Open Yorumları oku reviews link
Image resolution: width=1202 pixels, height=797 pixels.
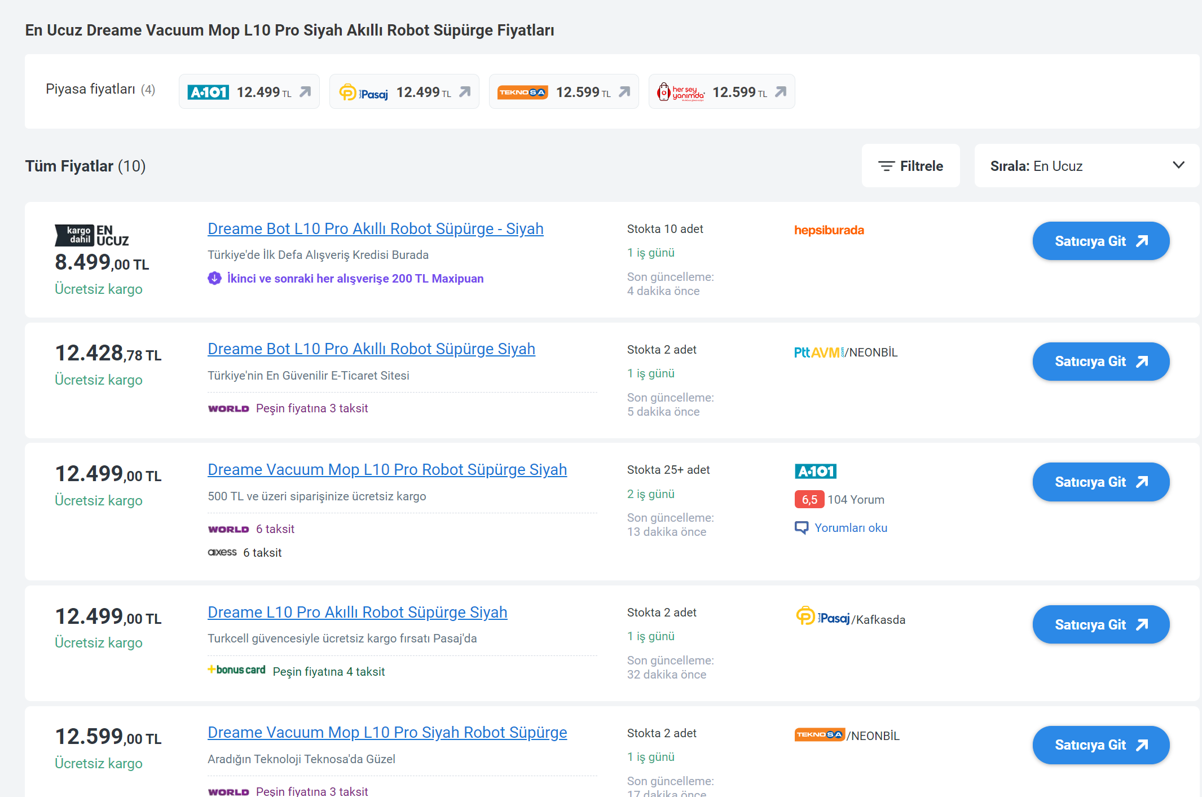[x=851, y=527]
